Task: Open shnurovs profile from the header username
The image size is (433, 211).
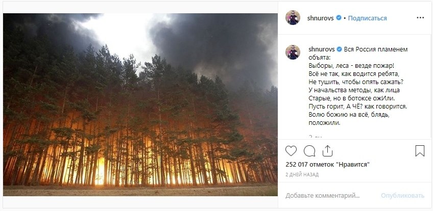Action: pos(320,18)
